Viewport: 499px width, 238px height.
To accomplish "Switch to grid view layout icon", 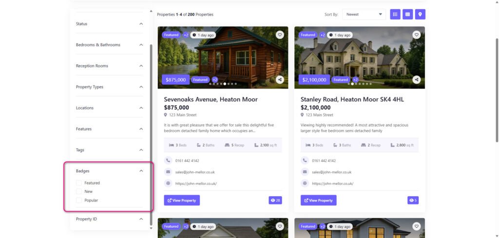I will click(407, 15).
